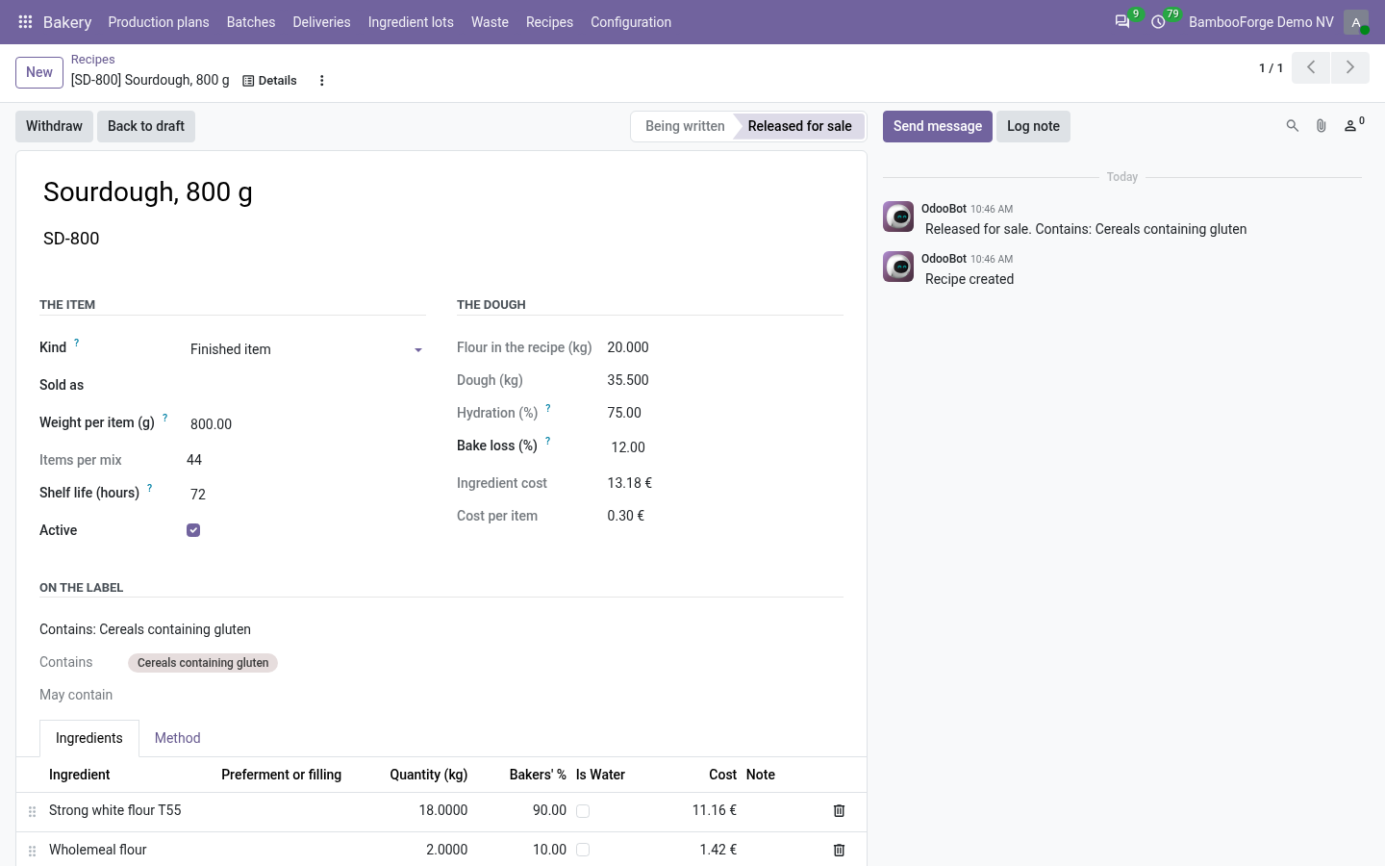Attach a file with the paperclip icon

[1322, 126]
